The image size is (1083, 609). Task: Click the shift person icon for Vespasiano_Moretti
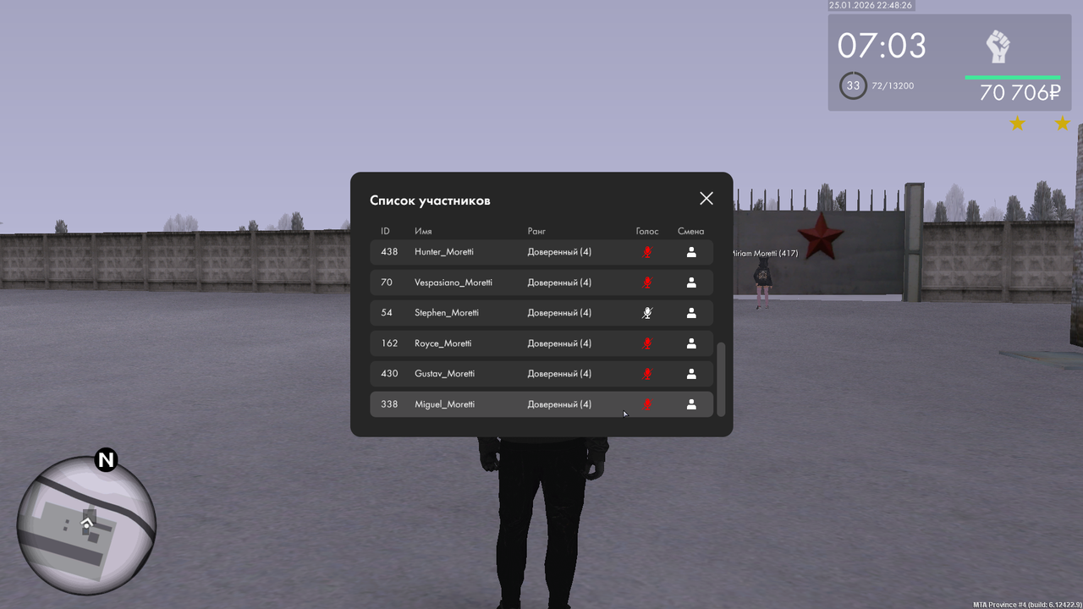tap(691, 283)
